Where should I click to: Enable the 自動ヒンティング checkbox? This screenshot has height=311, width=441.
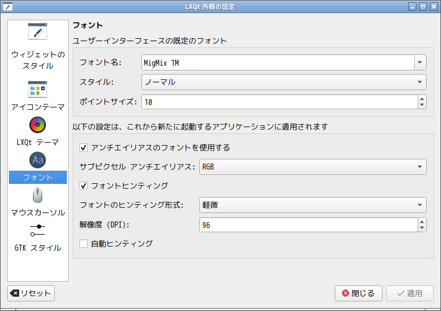[x=84, y=244]
